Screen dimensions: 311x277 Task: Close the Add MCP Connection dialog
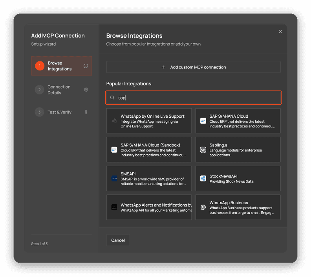(x=280, y=31)
